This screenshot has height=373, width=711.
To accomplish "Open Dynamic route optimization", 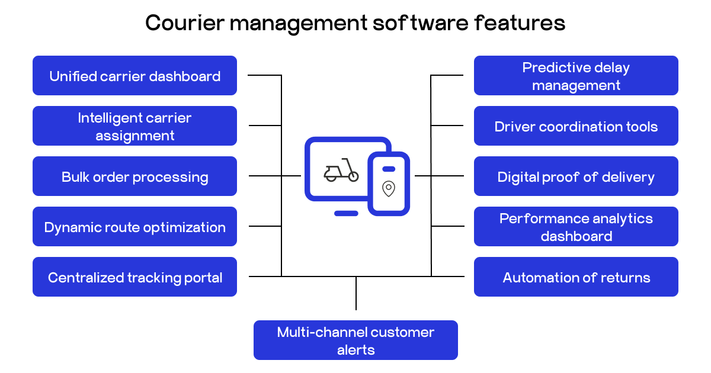I will pyautogui.click(x=135, y=226).
